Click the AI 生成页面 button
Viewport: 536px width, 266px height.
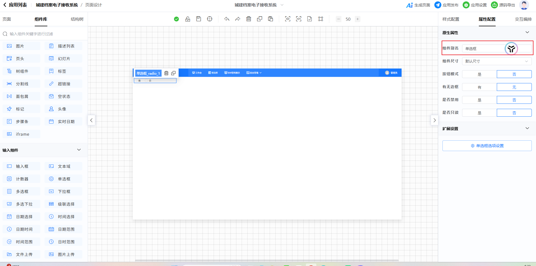click(x=418, y=5)
